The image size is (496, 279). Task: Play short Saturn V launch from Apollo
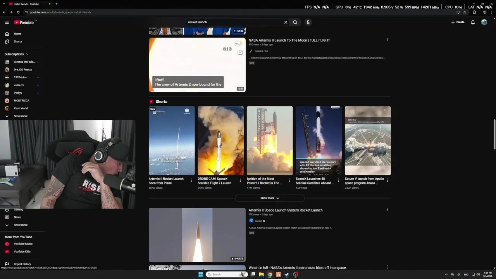click(368, 141)
